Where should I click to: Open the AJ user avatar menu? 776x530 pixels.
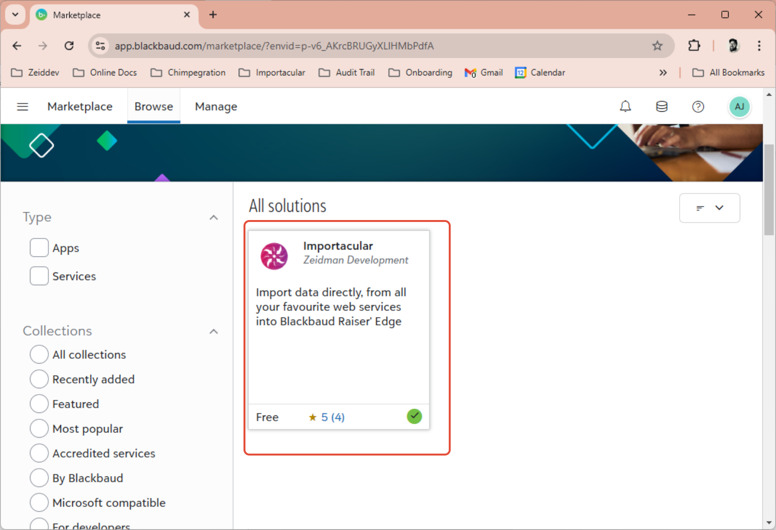(739, 106)
